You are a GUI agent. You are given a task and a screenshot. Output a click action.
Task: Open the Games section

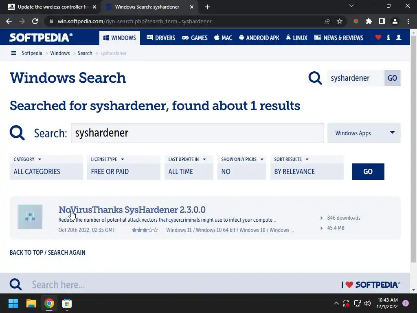(195, 38)
